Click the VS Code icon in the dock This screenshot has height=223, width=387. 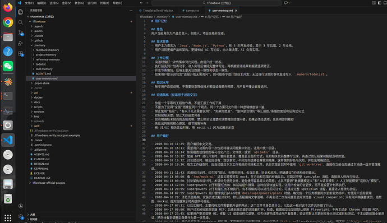point(8,140)
